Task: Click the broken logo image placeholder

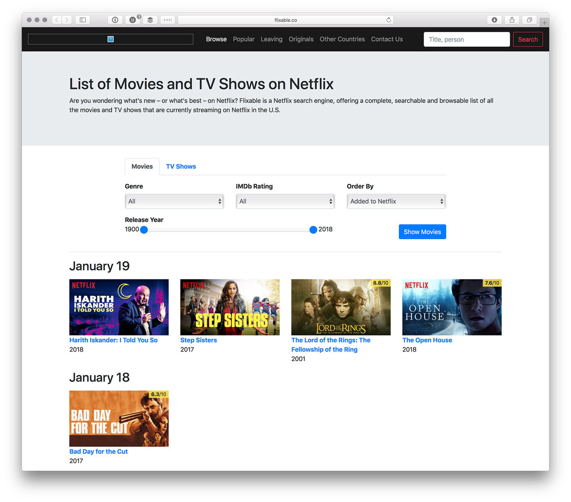Action: click(x=111, y=39)
